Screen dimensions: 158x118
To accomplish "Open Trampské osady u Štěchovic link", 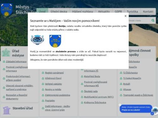I will pyautogui.click(x=138, y=95).
